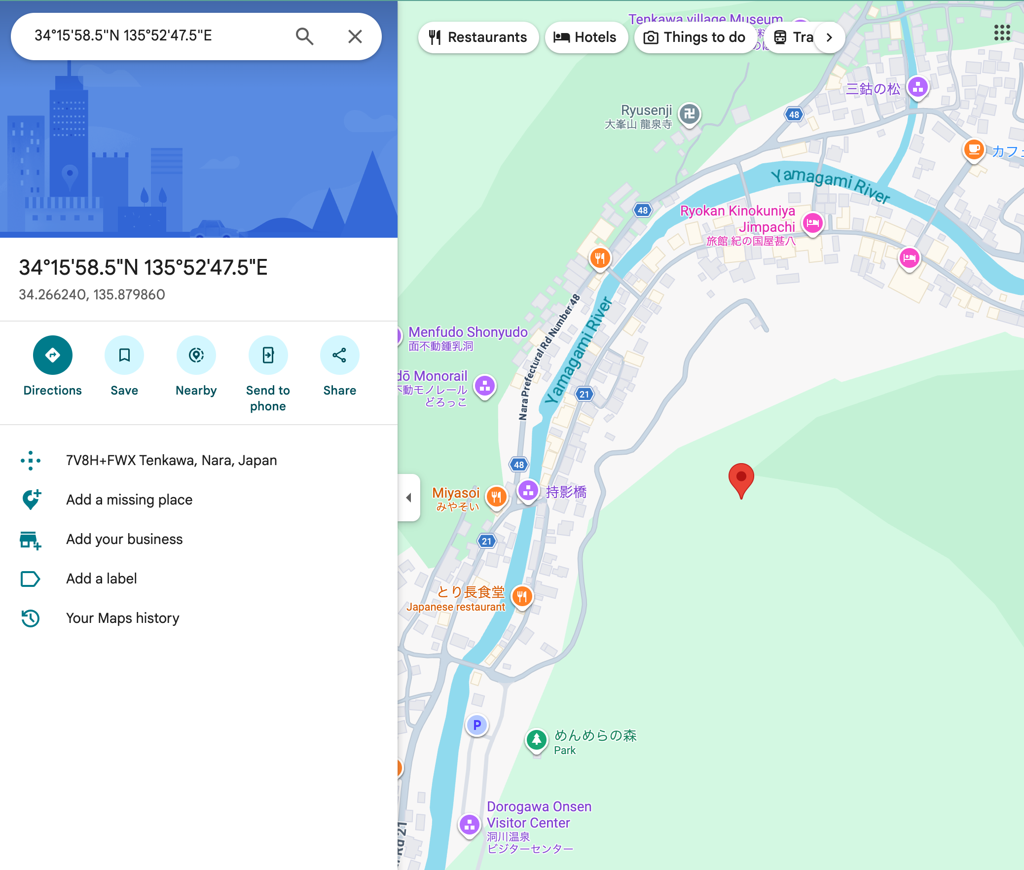Click the Add a missing place pin icon
This screenshot has width=1024, height=870.
[x=31, y=500]
